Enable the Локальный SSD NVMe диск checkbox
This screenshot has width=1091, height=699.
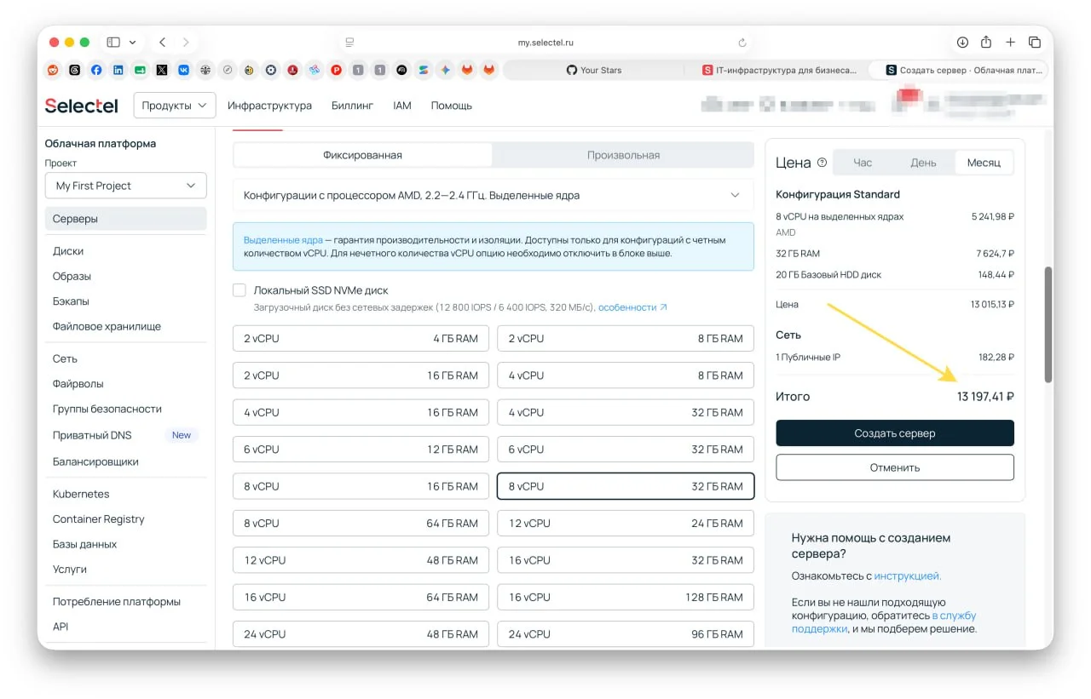coord(240,290)
